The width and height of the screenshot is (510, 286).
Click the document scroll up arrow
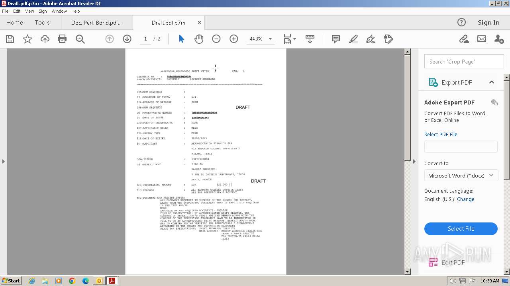point(407,52)
